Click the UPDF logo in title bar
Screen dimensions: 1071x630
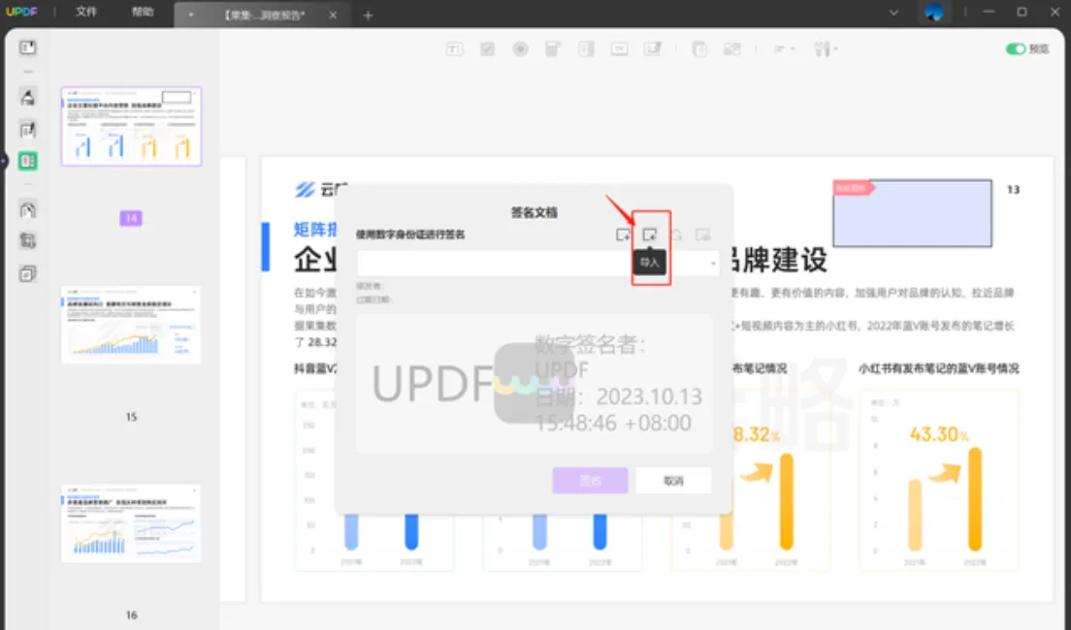22,13
